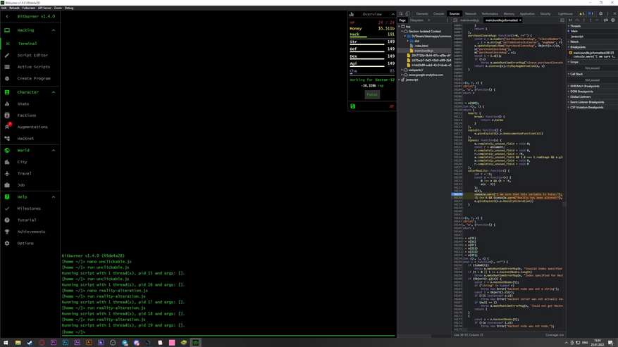Click the green save game icon
This screenshot has width=618, height=347.
coord(353,106)
